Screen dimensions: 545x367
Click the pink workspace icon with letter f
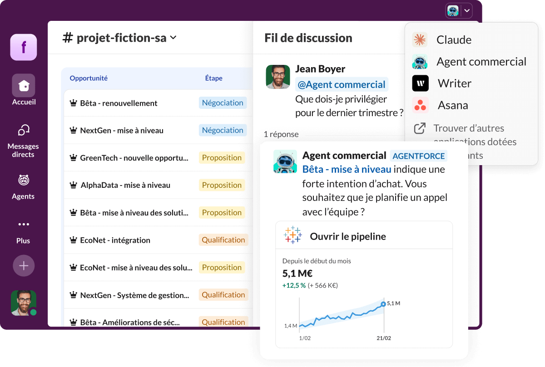click(x=23, y=47)
